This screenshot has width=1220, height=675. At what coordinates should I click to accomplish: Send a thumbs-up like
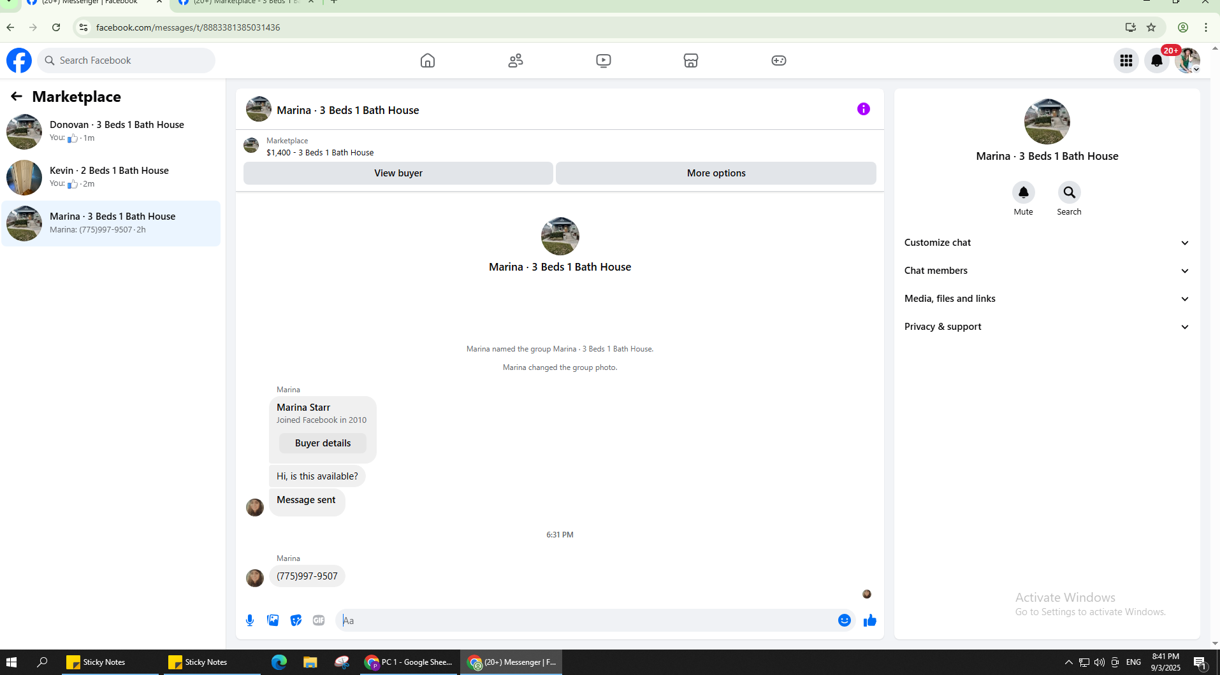point(870,620)
